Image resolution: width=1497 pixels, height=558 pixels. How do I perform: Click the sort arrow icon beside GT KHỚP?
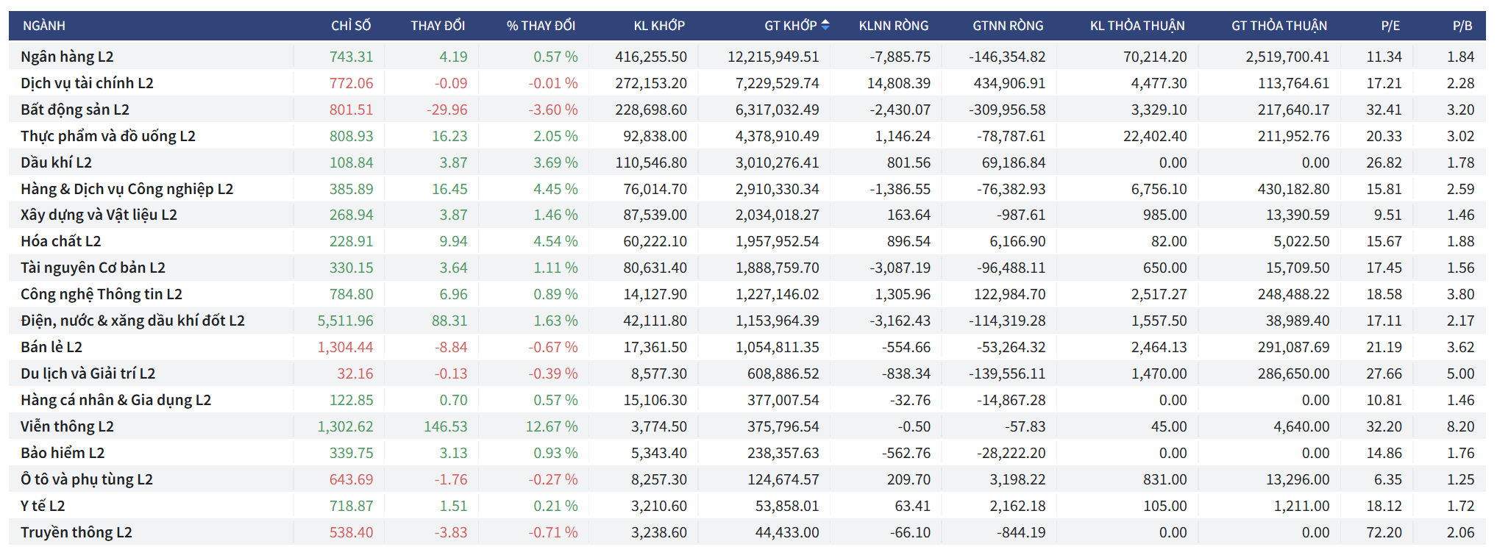click(x=825, y=25)
